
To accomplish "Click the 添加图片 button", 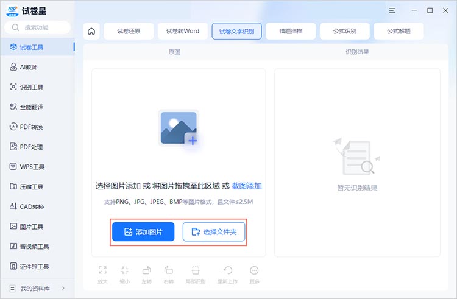I will click(143, 232).
